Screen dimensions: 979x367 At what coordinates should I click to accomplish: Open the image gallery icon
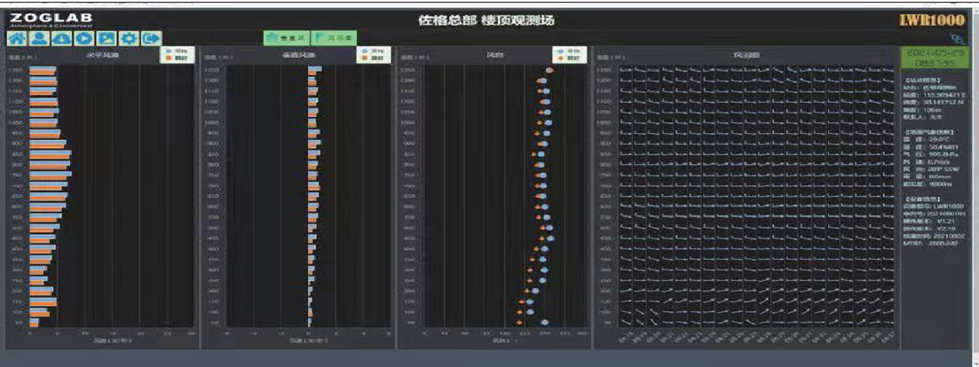click(x=107, y=38)
